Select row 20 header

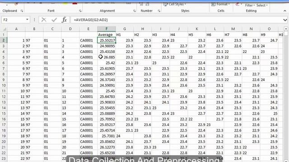[4, 142]
